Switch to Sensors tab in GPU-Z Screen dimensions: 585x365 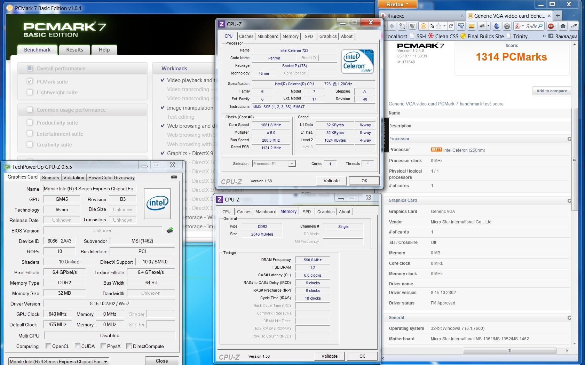[x=50, y=177]
